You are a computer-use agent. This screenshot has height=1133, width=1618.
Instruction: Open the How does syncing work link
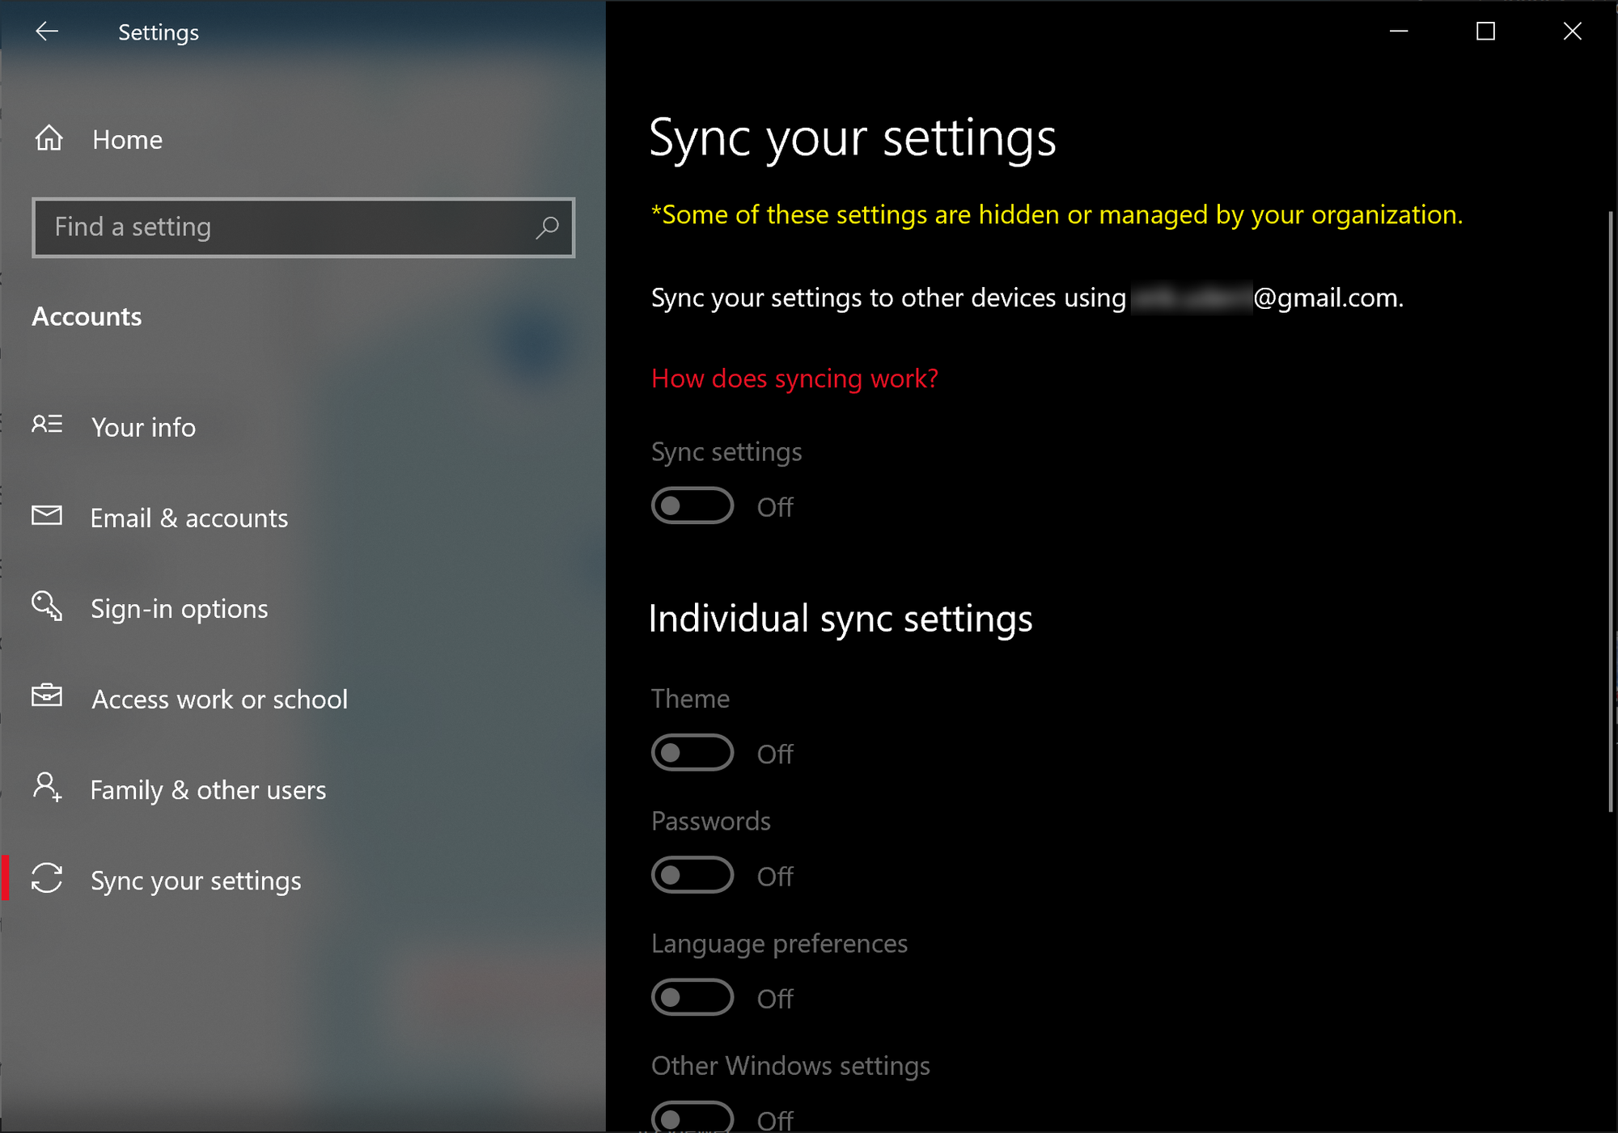794,378
